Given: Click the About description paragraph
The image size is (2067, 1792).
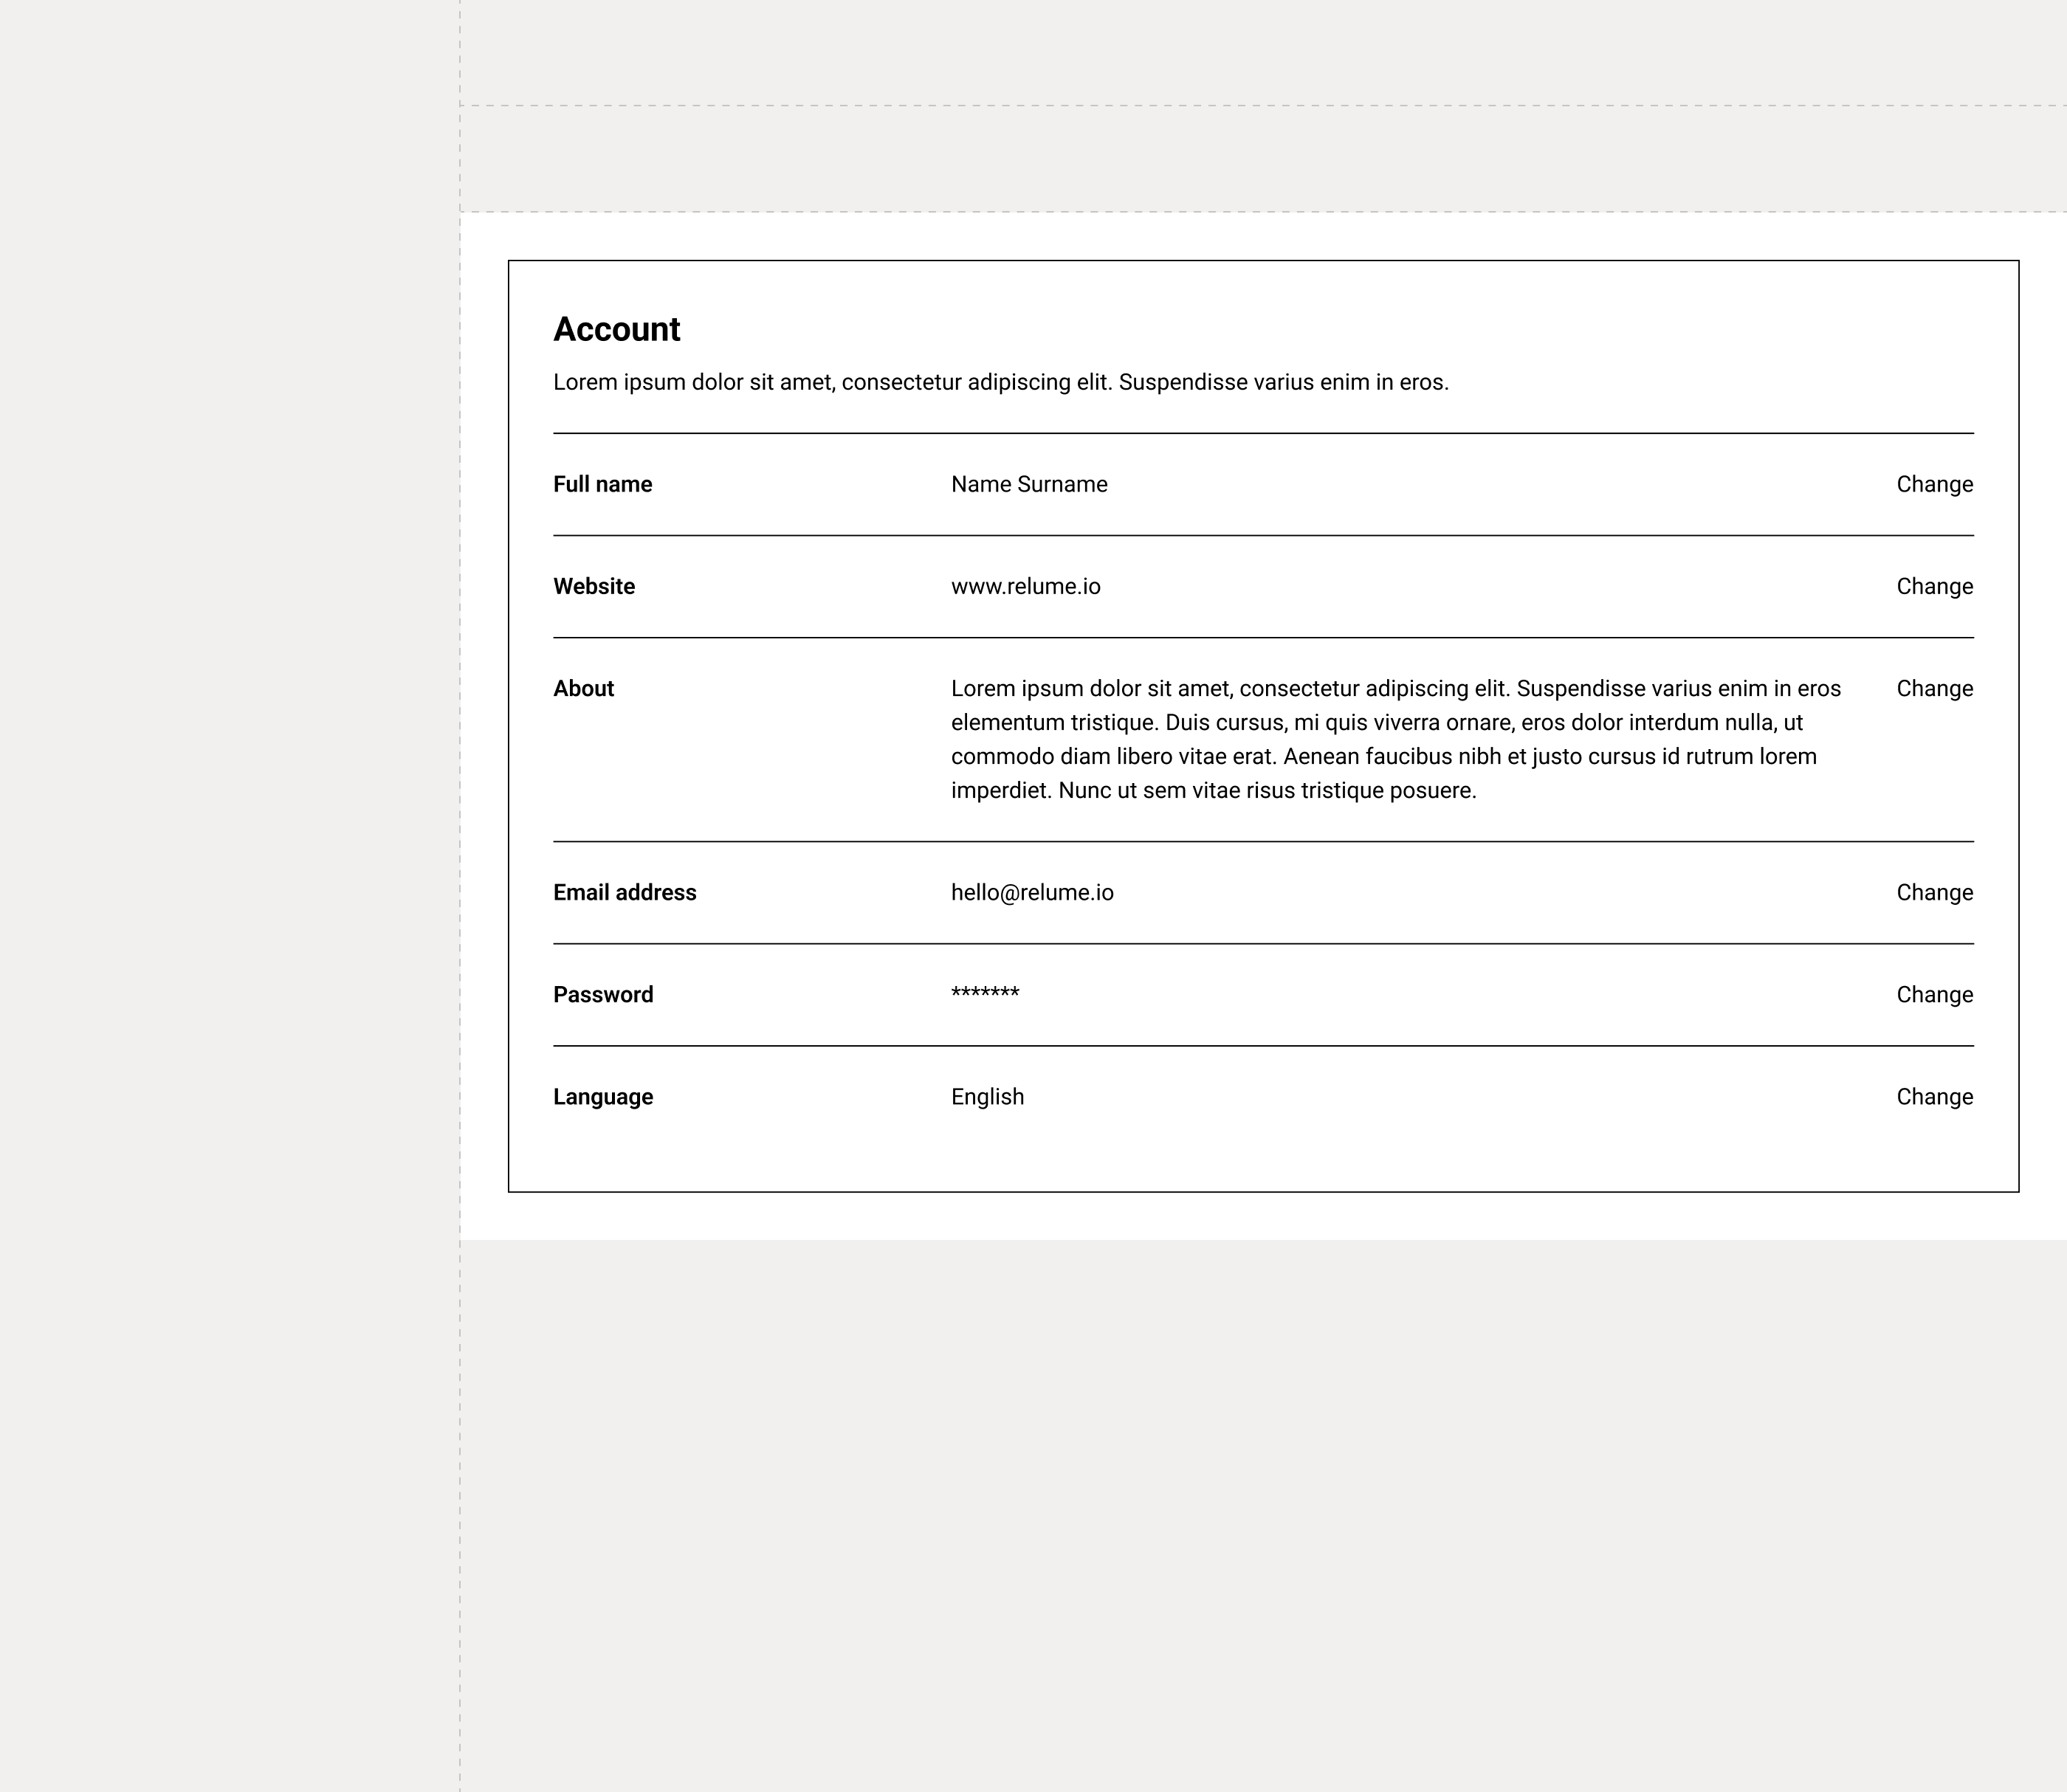Looking at the screenshot, I should [x=1396, y=739].
